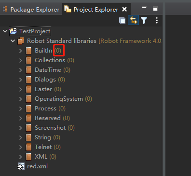This screenshot has width=191, height=176.
Task: Maximize the Project Explorer view
Action: tap(155, 9)
